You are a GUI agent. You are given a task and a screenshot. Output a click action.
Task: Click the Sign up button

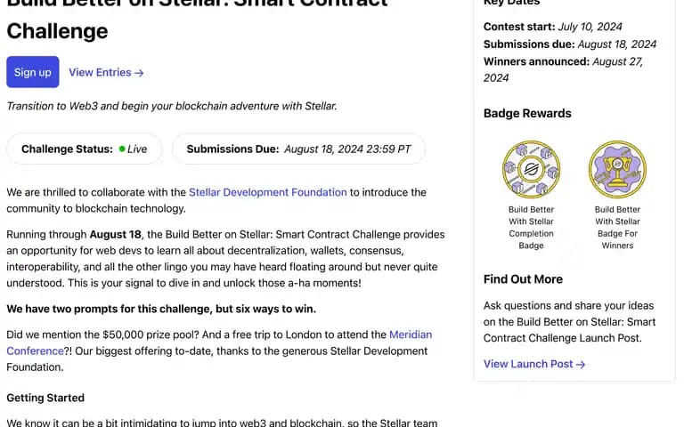(33, 72)
